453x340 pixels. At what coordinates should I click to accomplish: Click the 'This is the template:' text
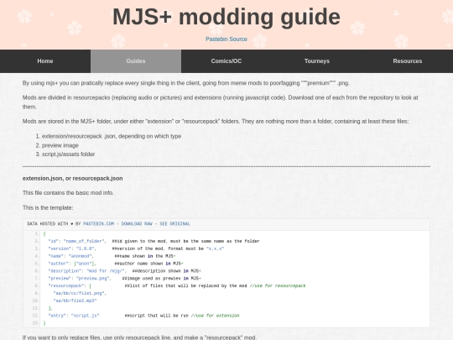coord(48,207)
